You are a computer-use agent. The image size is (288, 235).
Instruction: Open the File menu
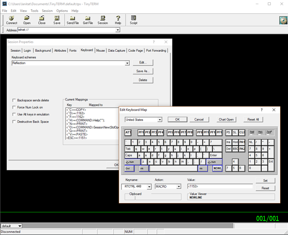pyautogui.click(x=5, y=11)
